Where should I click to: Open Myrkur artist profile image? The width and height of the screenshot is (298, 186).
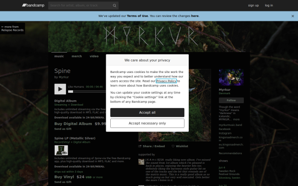[x=231, y=77]
